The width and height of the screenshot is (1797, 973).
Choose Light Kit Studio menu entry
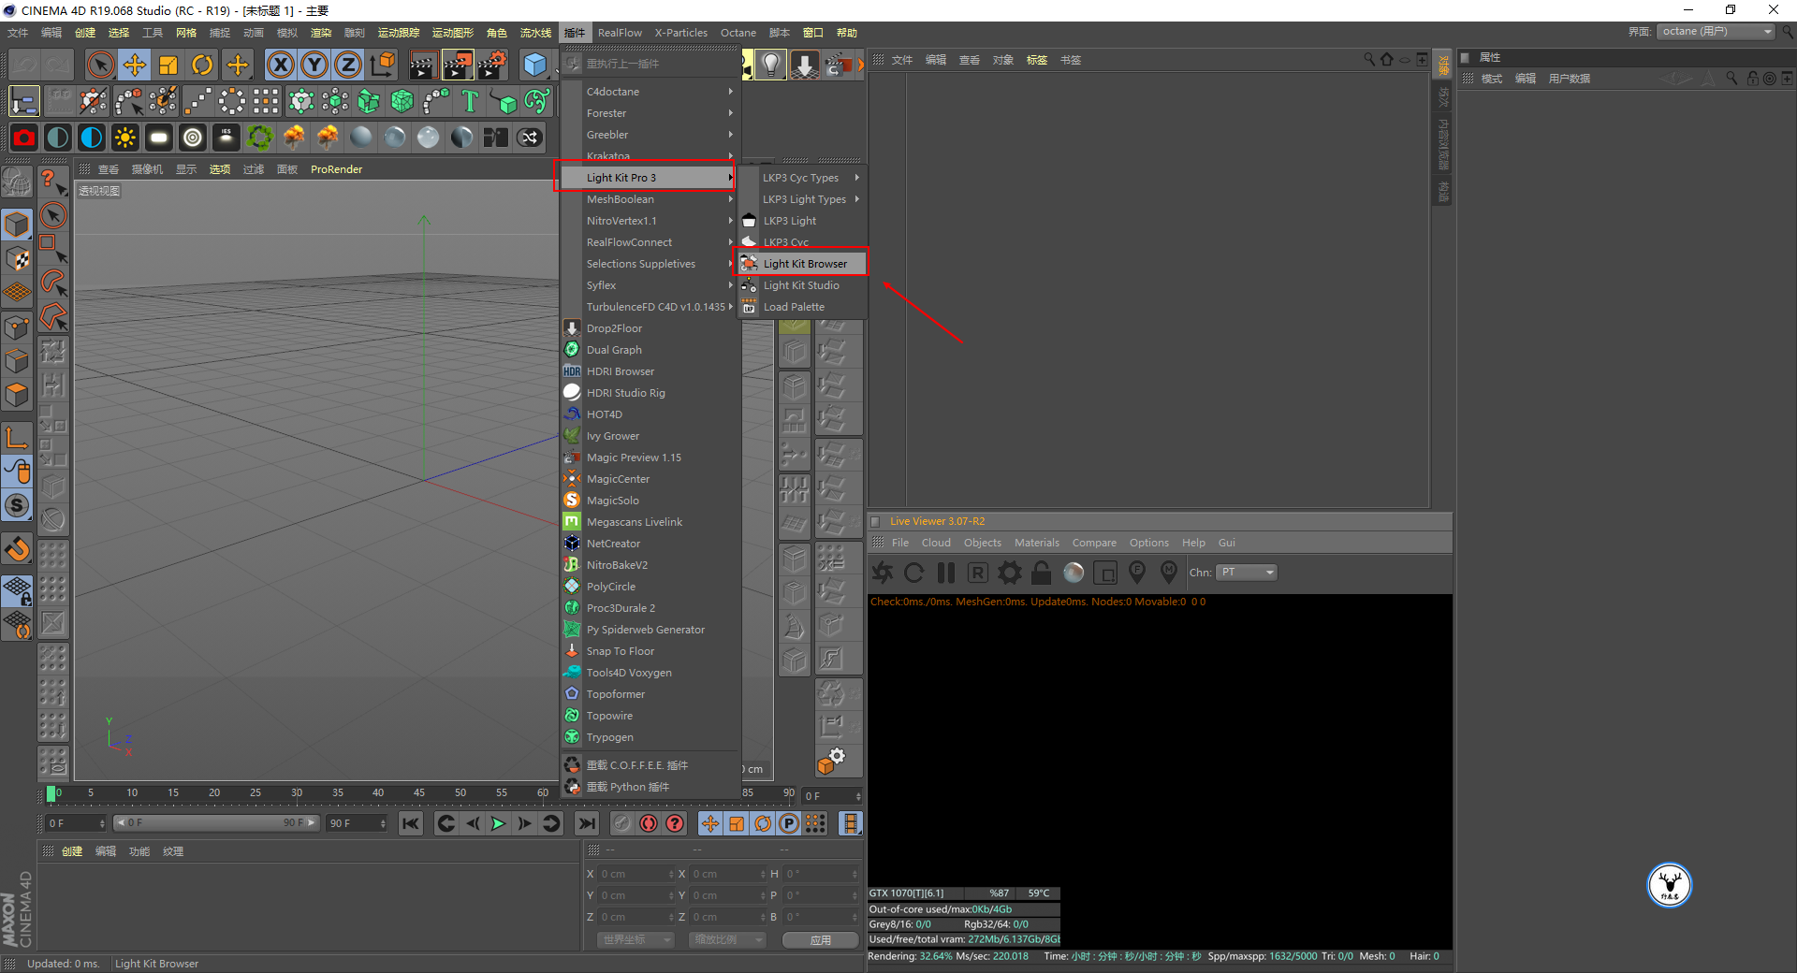click(x=802, y=285)
